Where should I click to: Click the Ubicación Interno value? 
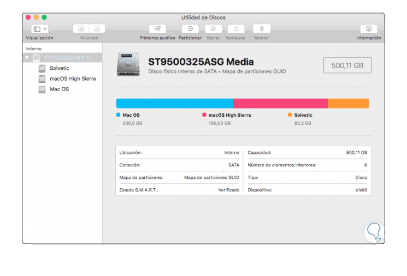[232, 153]
